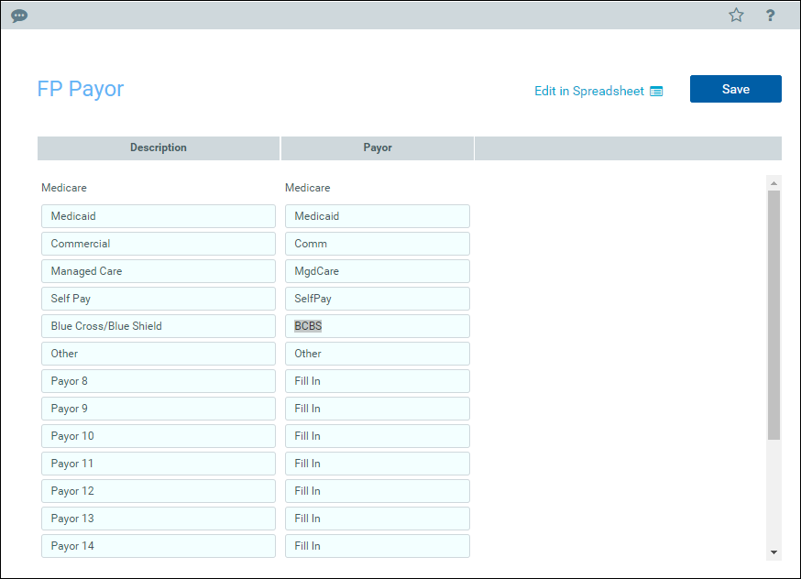This screenshot has width=801, height=579.
Task: Select Fill In field beside Payor 9
Action: (378, 409)
